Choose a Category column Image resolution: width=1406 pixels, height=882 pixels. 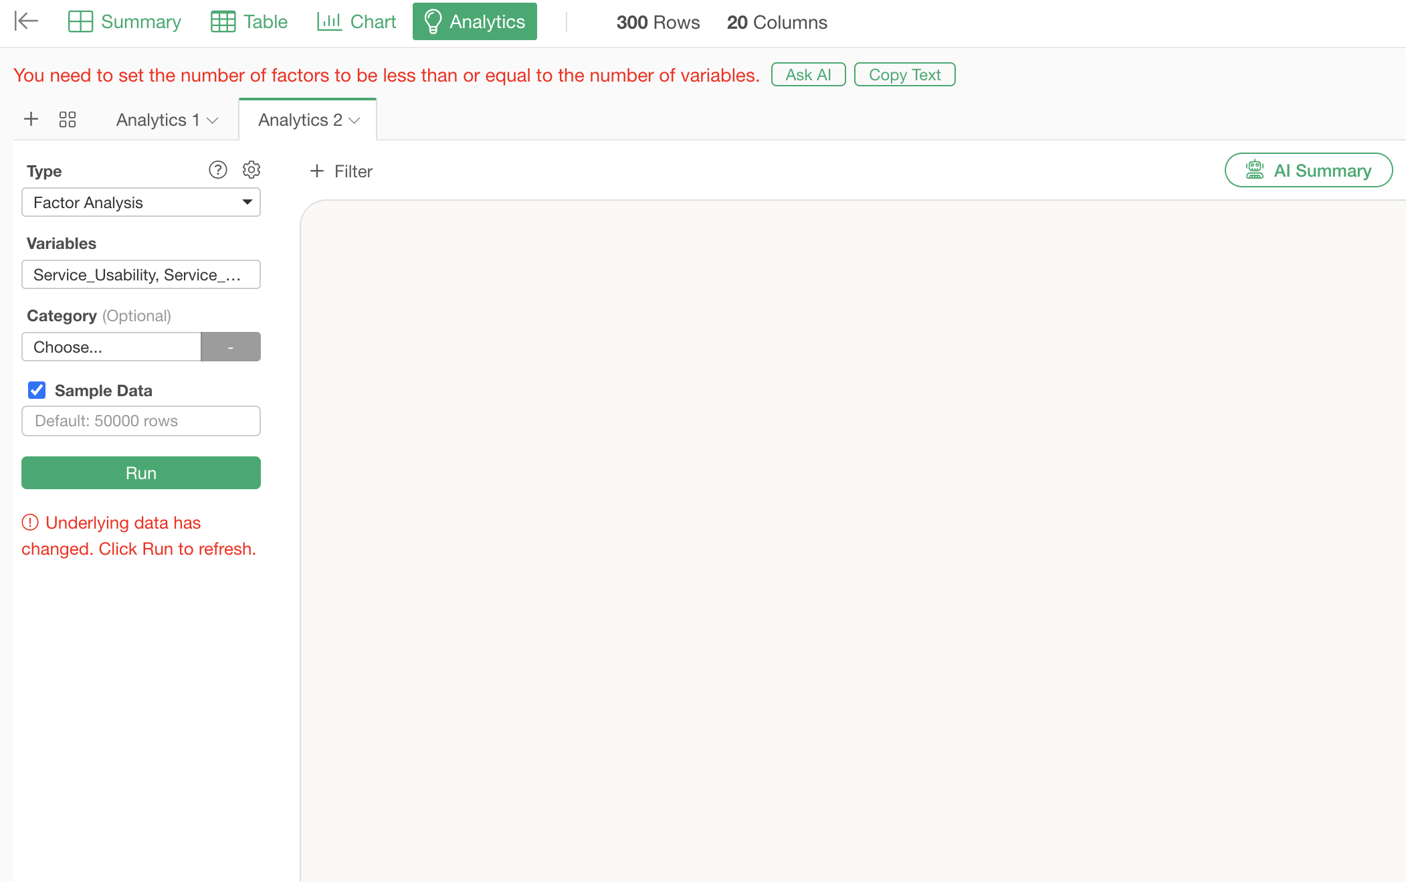[x=111, y=347]
